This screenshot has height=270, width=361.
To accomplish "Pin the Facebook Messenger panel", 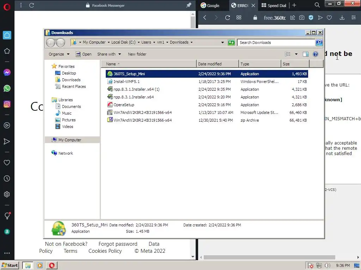I will [x=189, y=5].
